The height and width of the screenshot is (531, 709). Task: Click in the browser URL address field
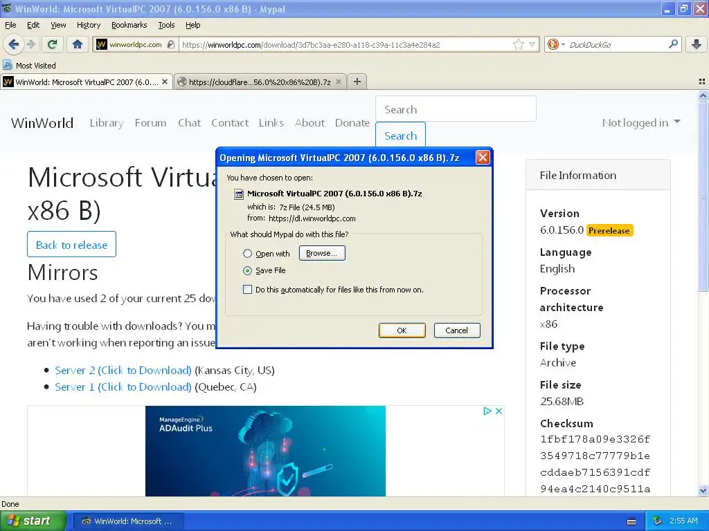pyautogui.click(x=346, y=44)
